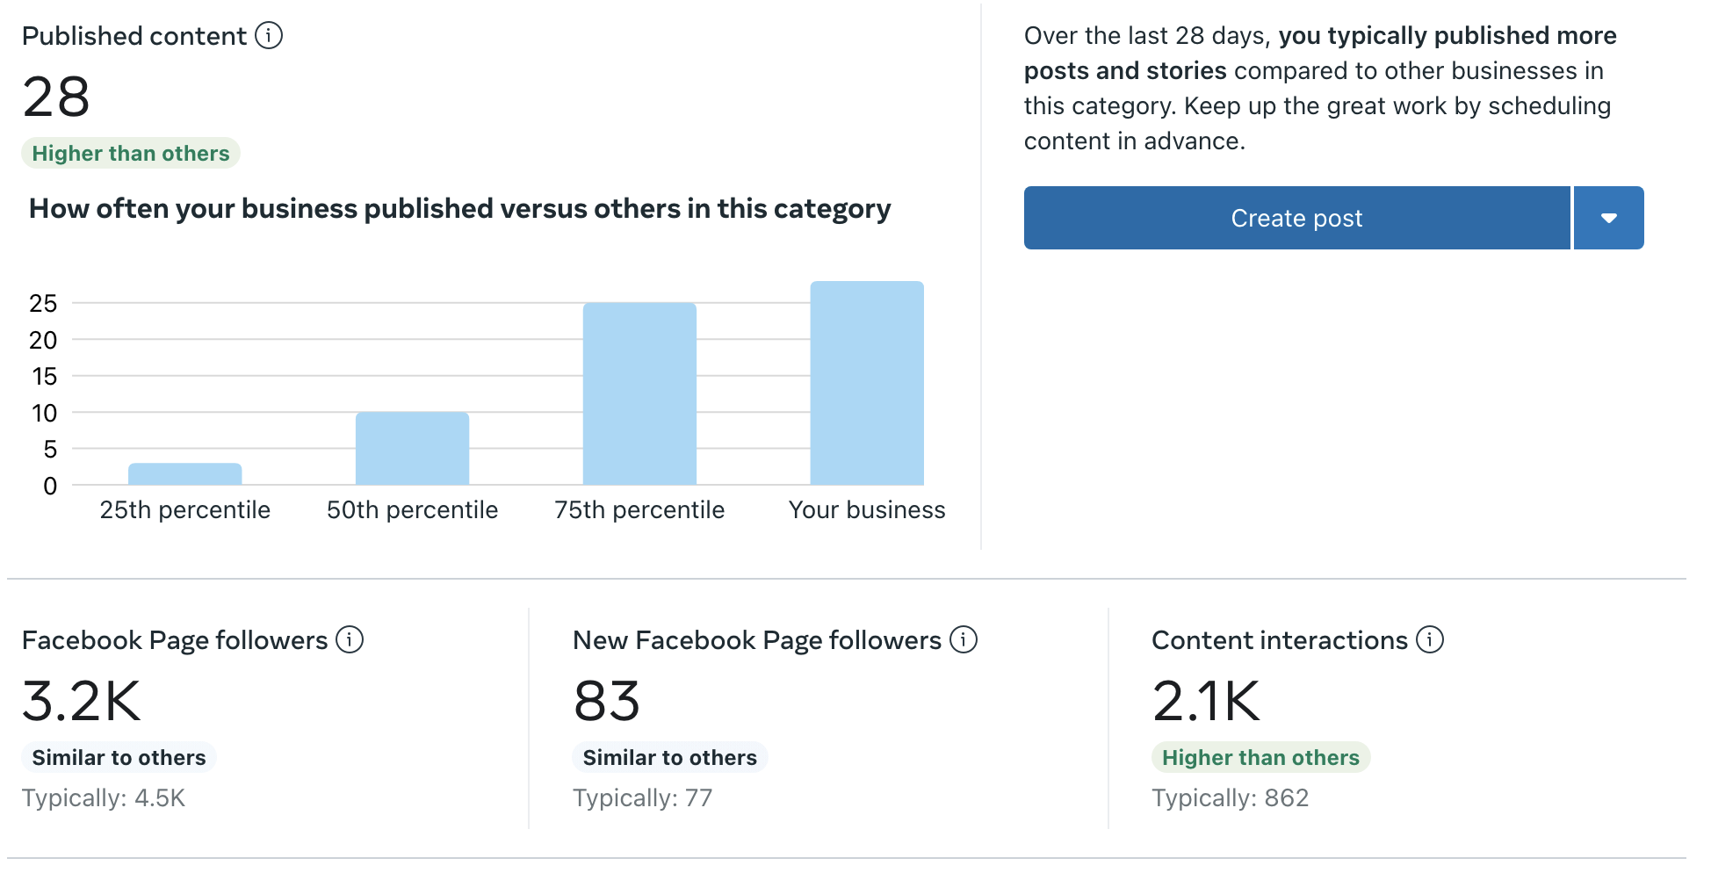Click the Published content heading
Viewport: 1711px width, 880px height.
coord(134,36)
